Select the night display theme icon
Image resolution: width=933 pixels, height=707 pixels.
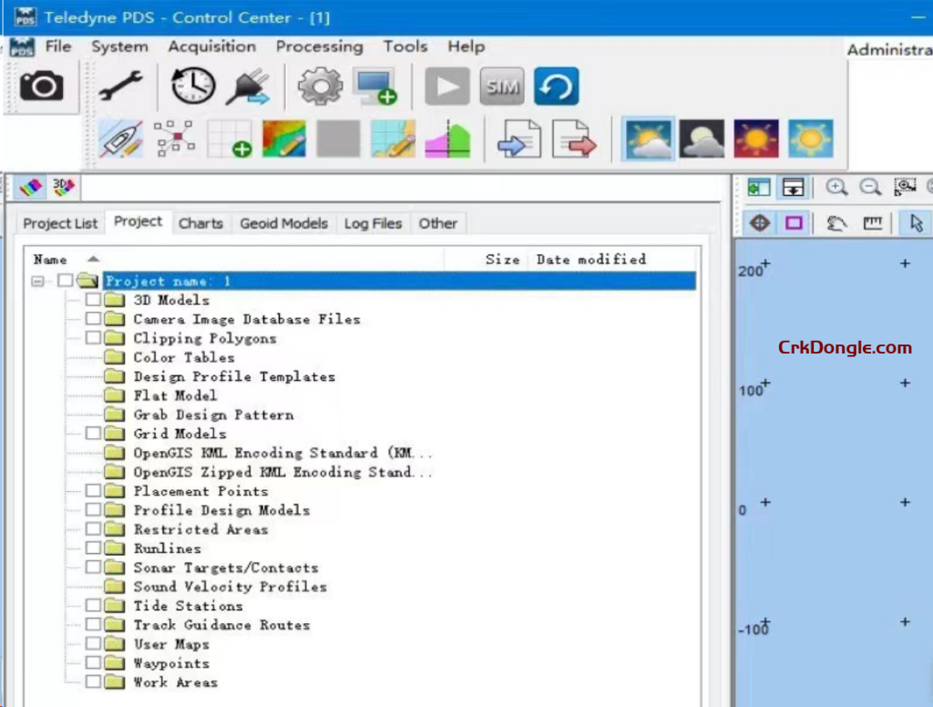(702, 138)
